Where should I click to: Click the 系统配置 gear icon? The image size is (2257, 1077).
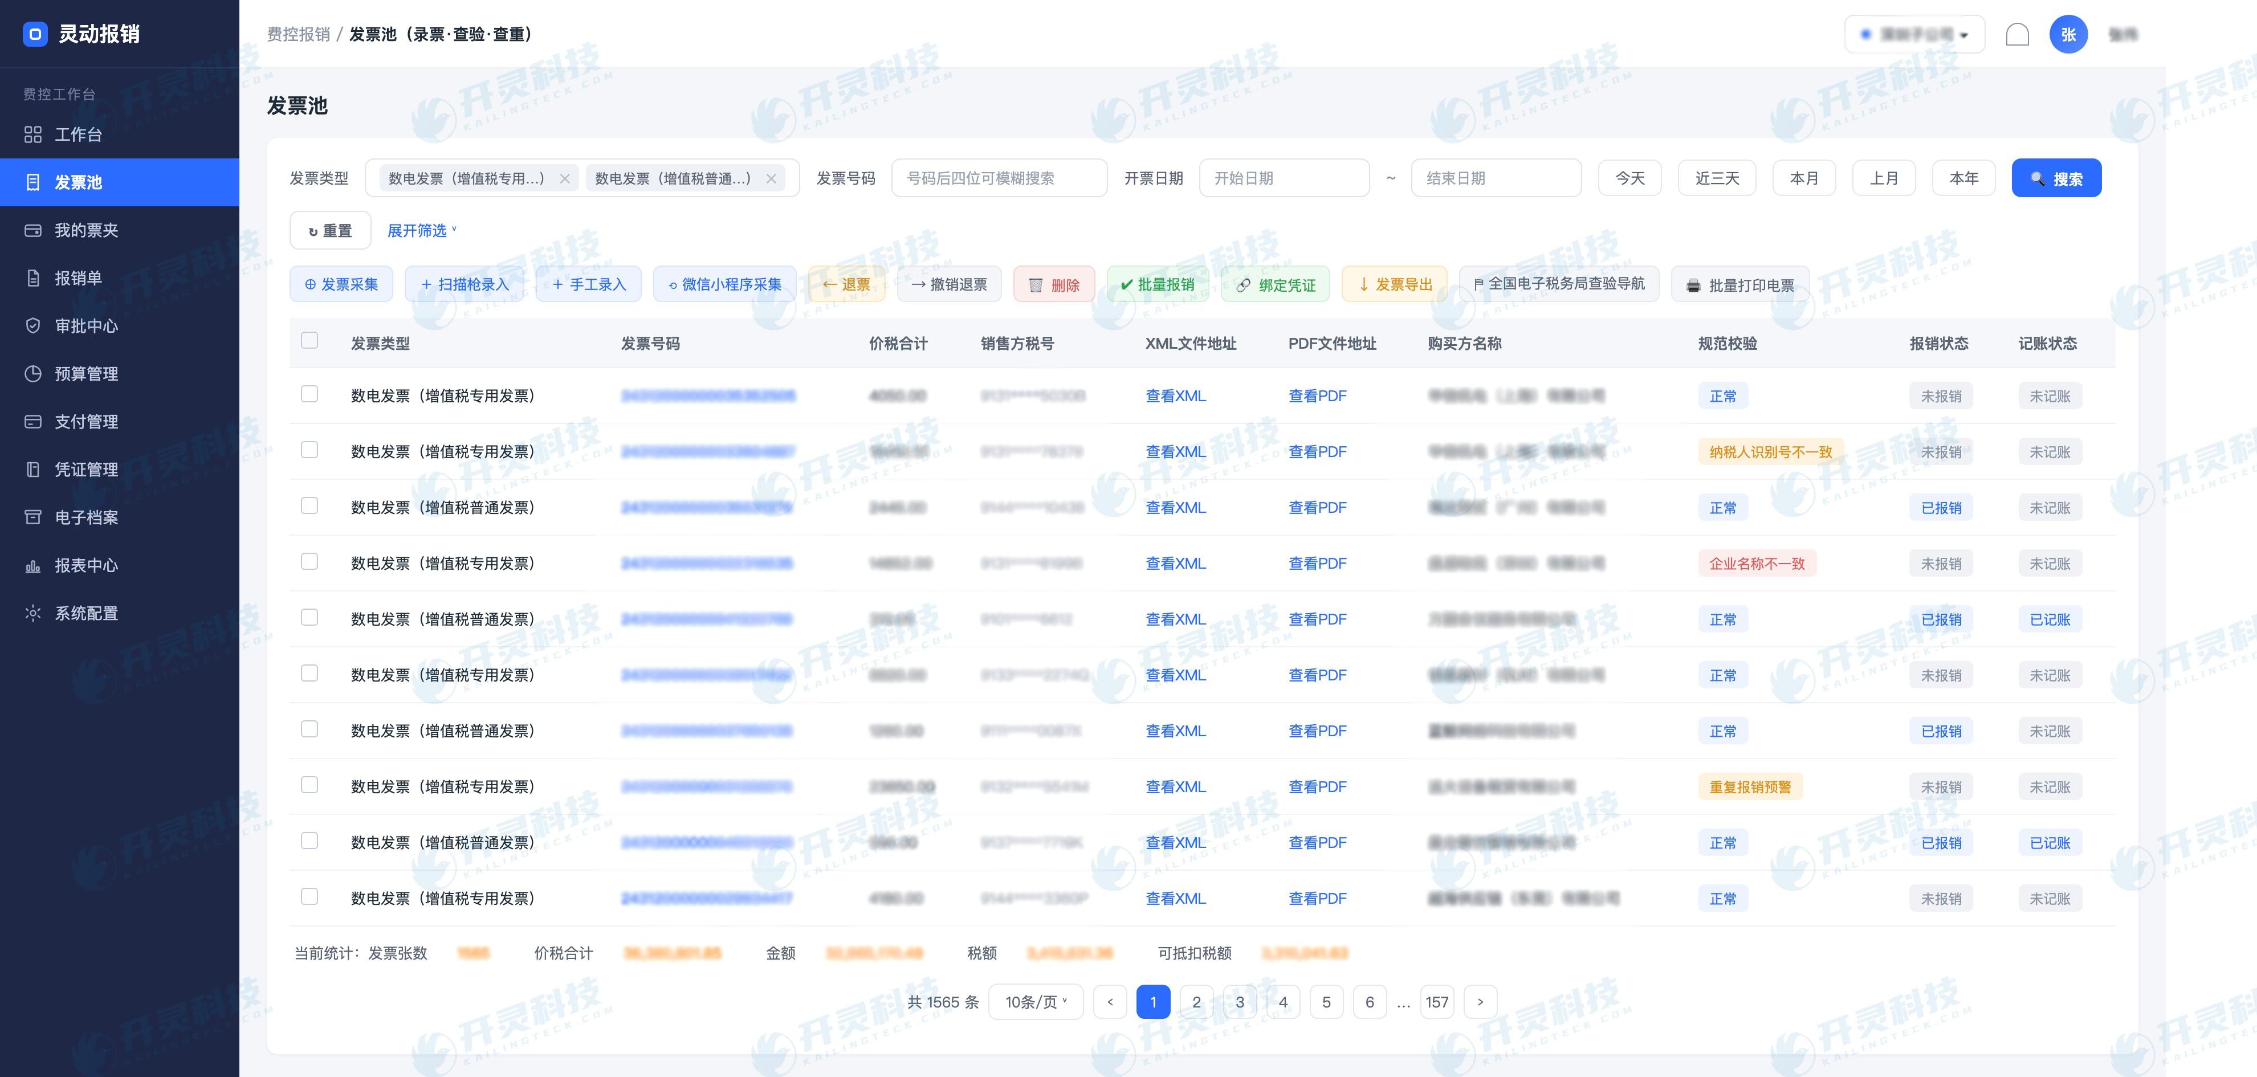(33, 613)
